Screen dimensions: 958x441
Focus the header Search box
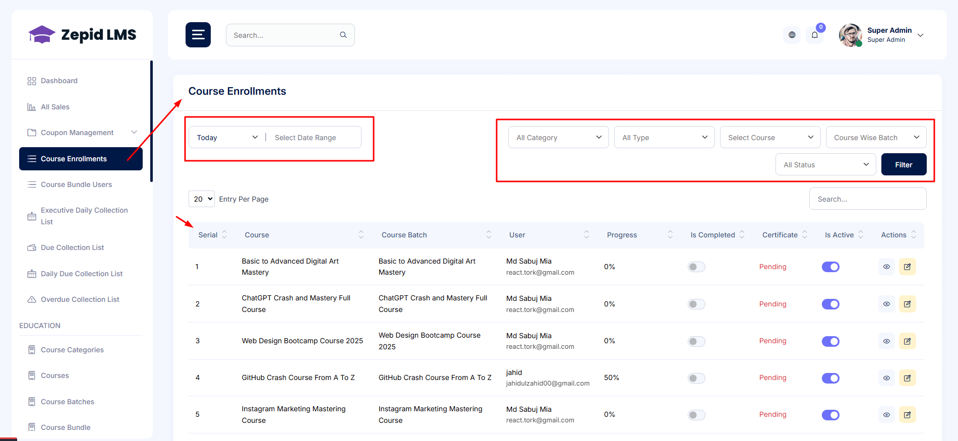pos(290,35)
